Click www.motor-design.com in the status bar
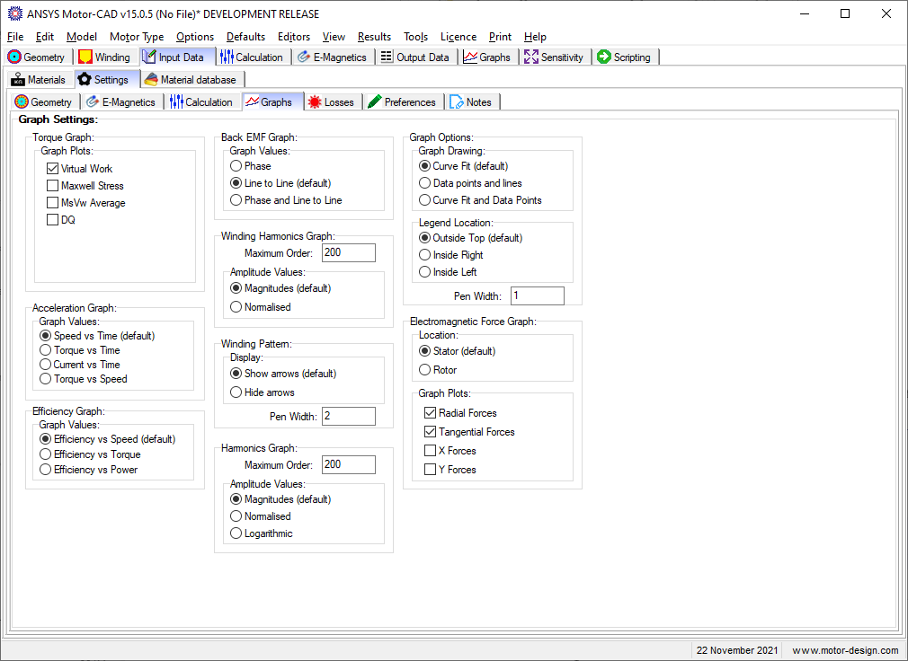908x661 pixels. pyautogui.click(x=845, y=650)
